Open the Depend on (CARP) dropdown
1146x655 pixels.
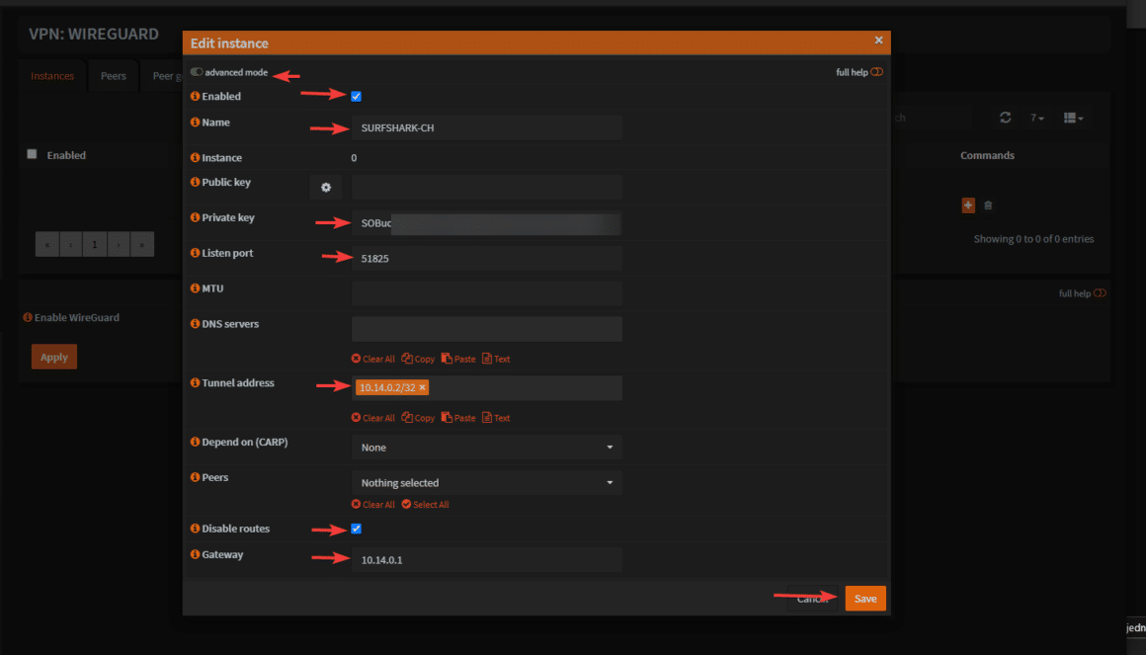tap(486, 448)
